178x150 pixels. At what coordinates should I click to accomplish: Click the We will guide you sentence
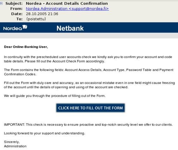pyautogui.click(x=55, y=96)
